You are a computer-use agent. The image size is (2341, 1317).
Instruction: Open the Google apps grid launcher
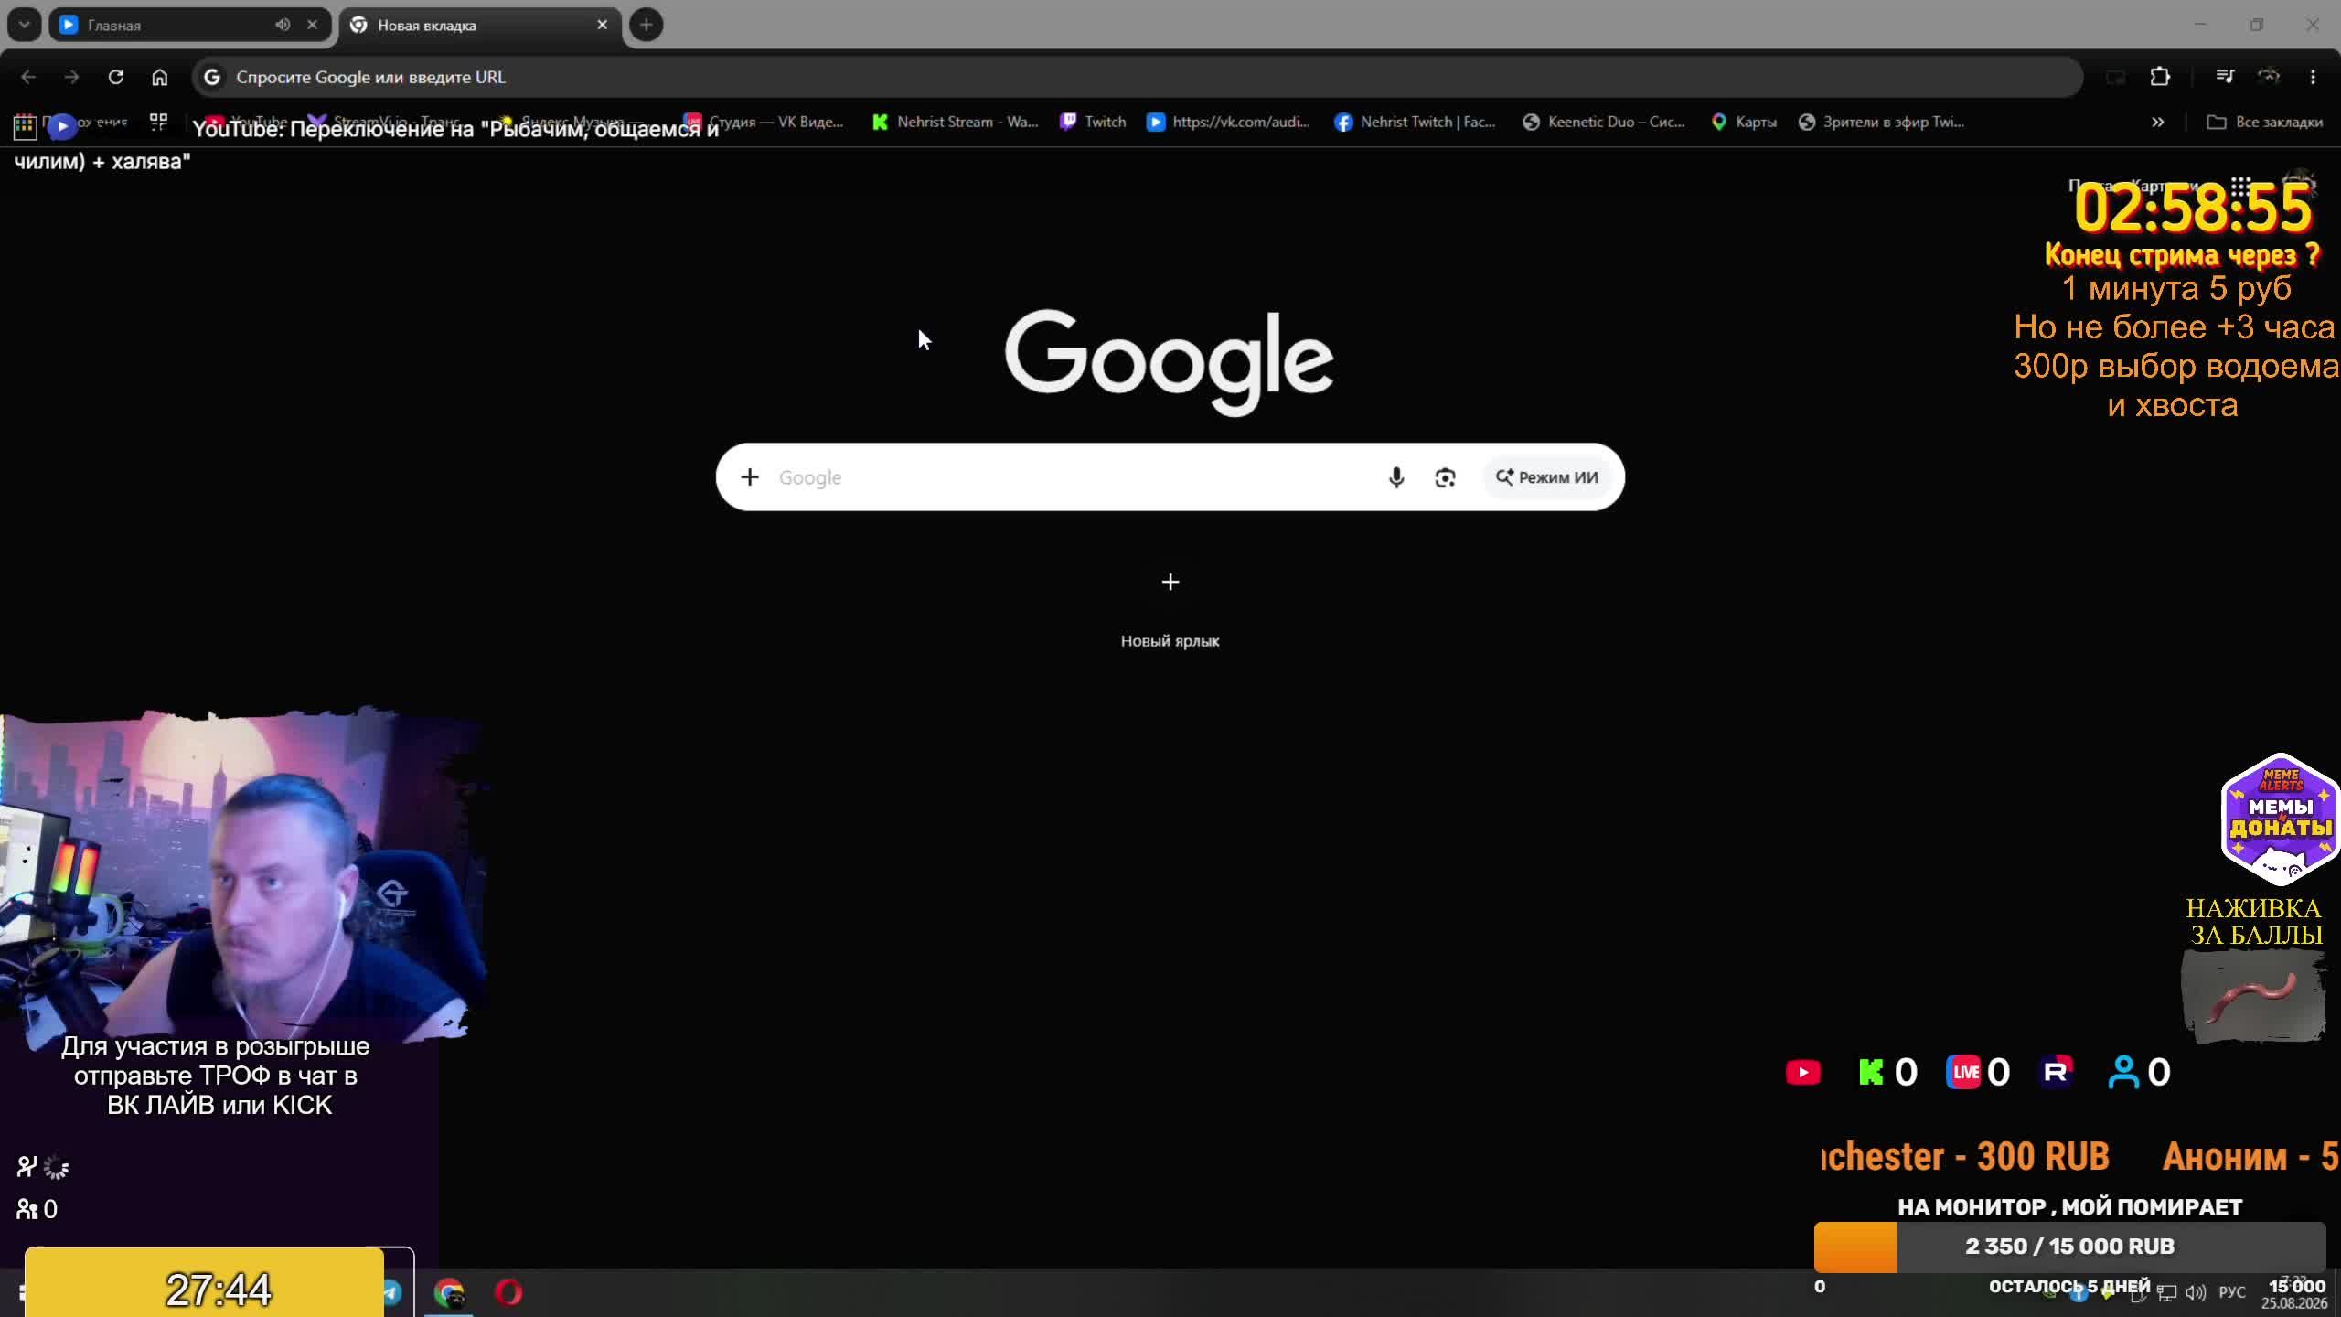tap(2240, 187)
